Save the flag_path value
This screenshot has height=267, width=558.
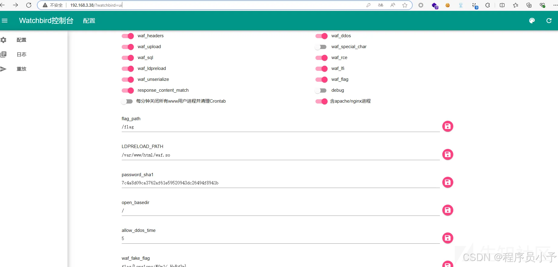pyautogui.click(x=447, y=126)
